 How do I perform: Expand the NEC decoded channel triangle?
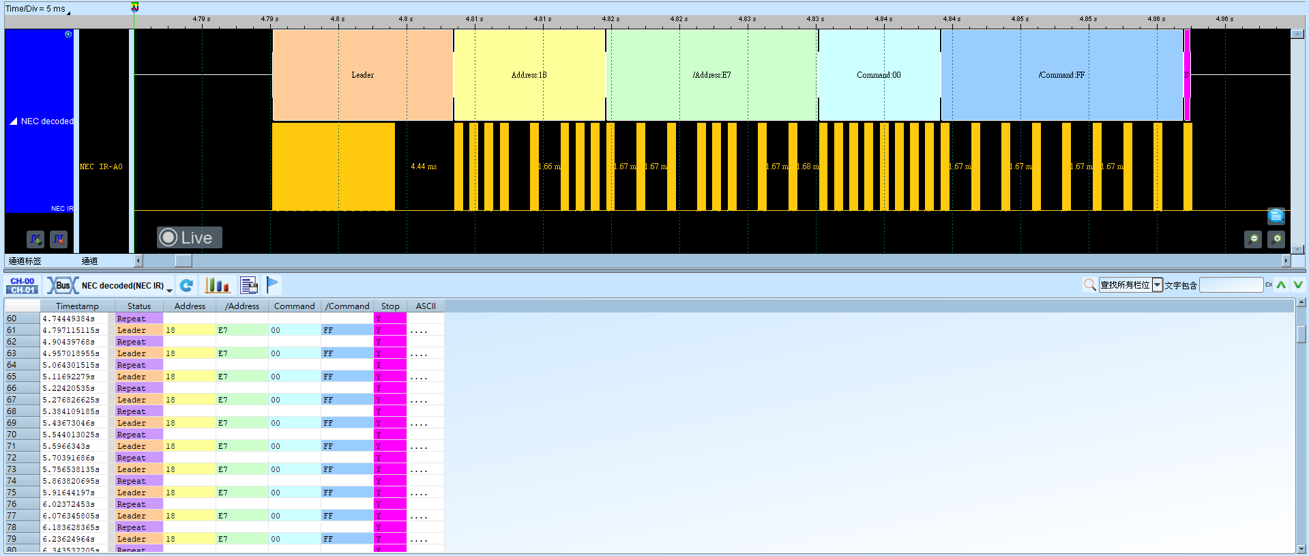point(13,121)
